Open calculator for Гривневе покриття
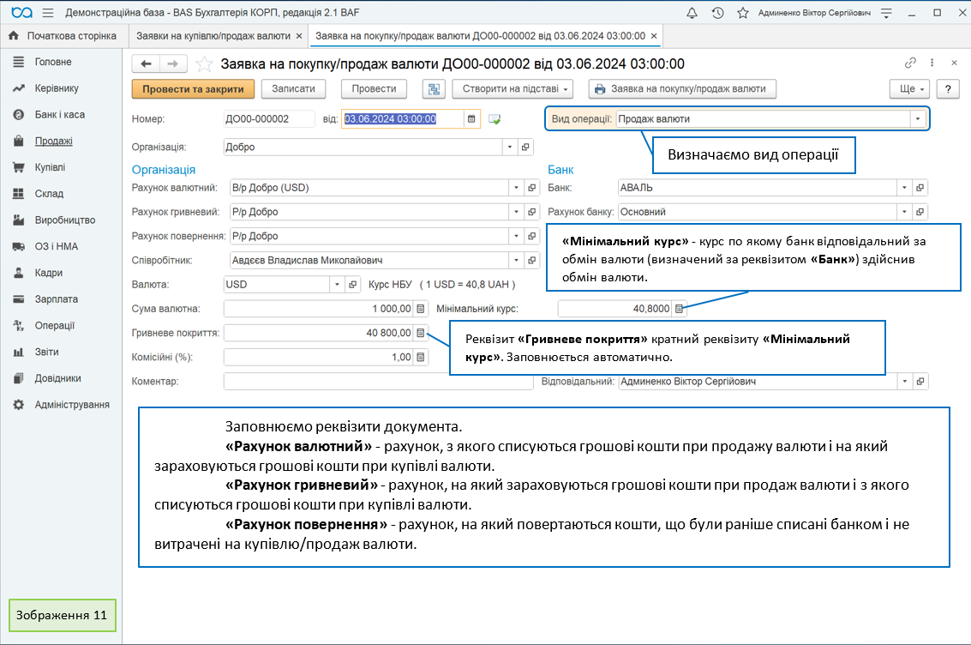The width and height of the screenshot is (971, 645). click(421, 333)
